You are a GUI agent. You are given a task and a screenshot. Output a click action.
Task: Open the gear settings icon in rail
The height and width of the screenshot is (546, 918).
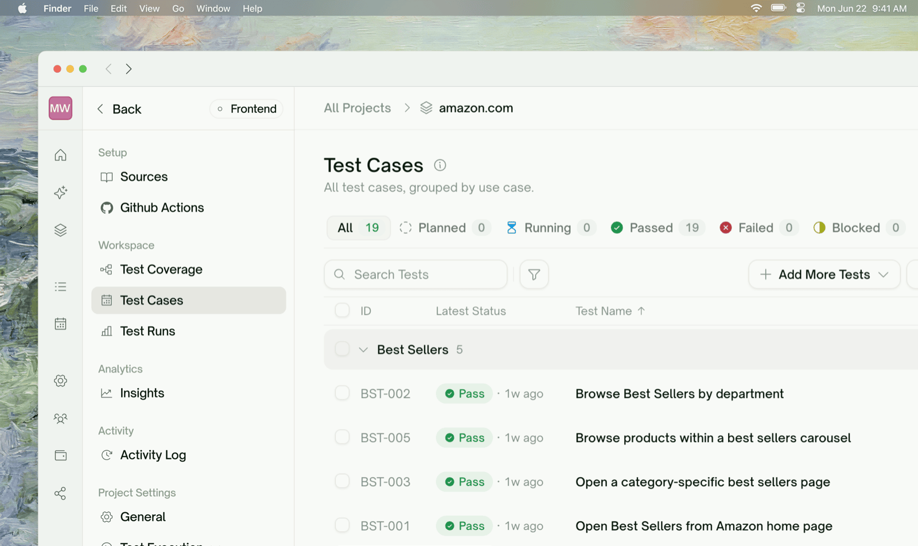click(60, 380)
